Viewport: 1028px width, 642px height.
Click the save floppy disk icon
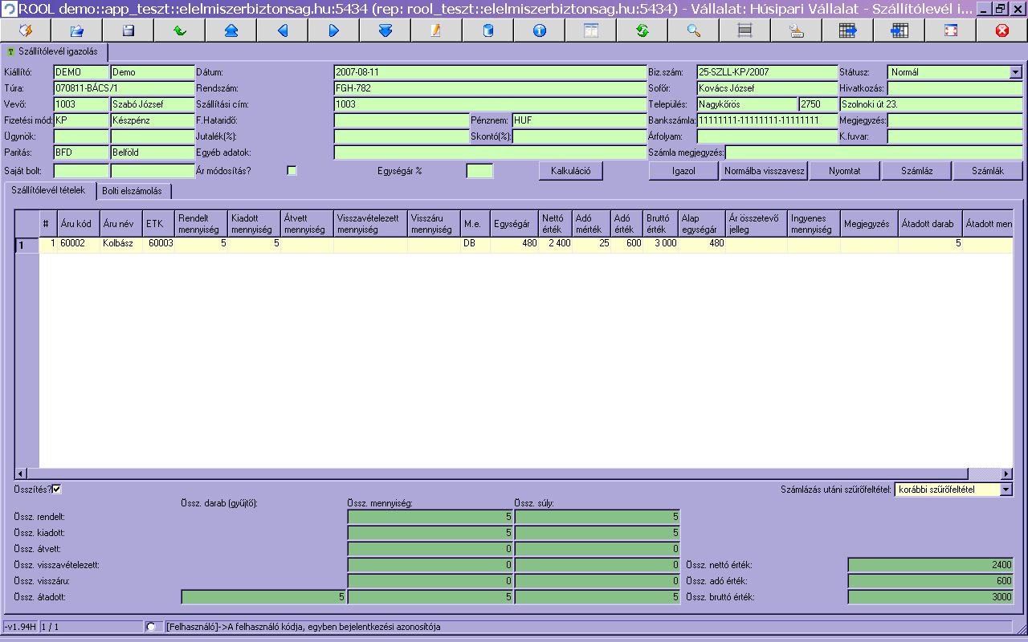[128, 30]
